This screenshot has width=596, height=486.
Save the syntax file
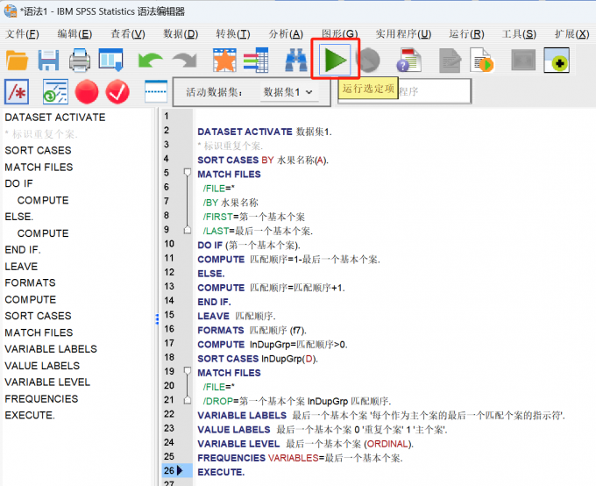click(49, 61)
